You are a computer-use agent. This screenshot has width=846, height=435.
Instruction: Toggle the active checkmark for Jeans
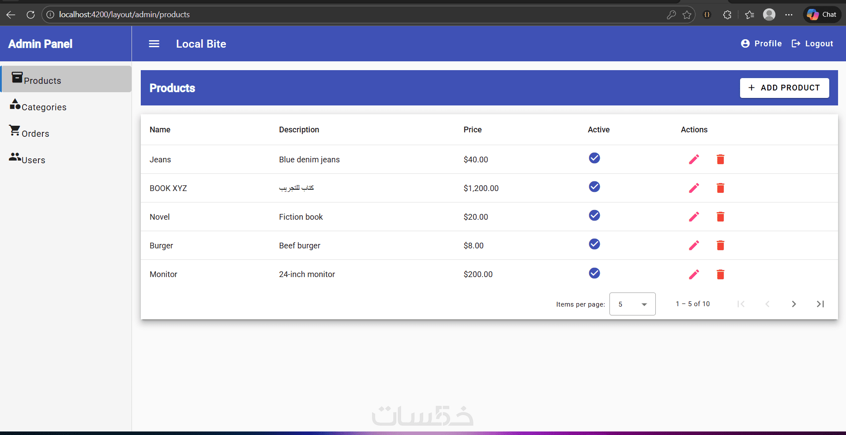pos(594,158)
